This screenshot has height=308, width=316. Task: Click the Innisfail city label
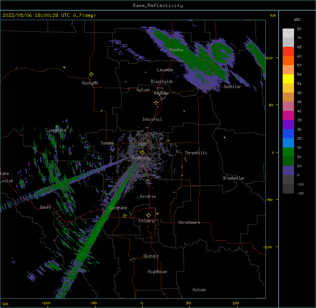[x=152, y=119]
